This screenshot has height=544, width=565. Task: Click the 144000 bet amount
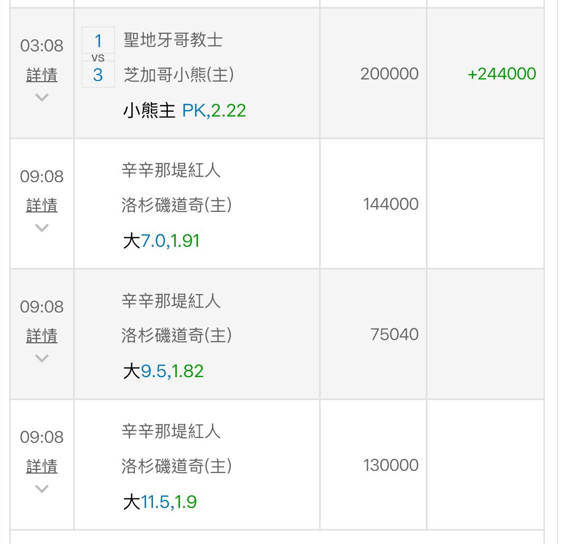click(x=391, y=204)
